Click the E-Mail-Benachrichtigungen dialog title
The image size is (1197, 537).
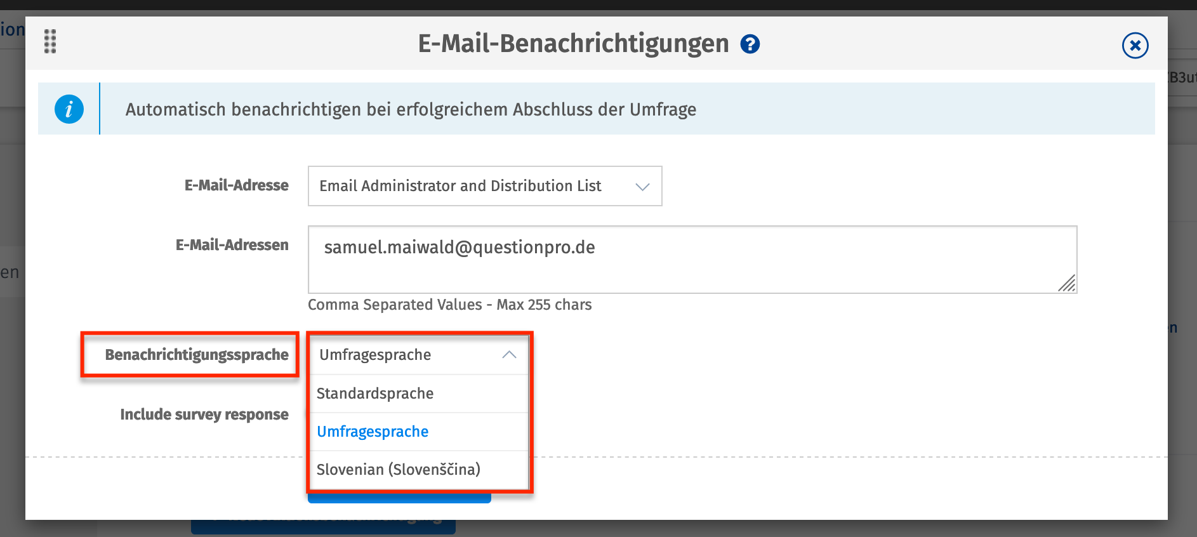[573, 44]
